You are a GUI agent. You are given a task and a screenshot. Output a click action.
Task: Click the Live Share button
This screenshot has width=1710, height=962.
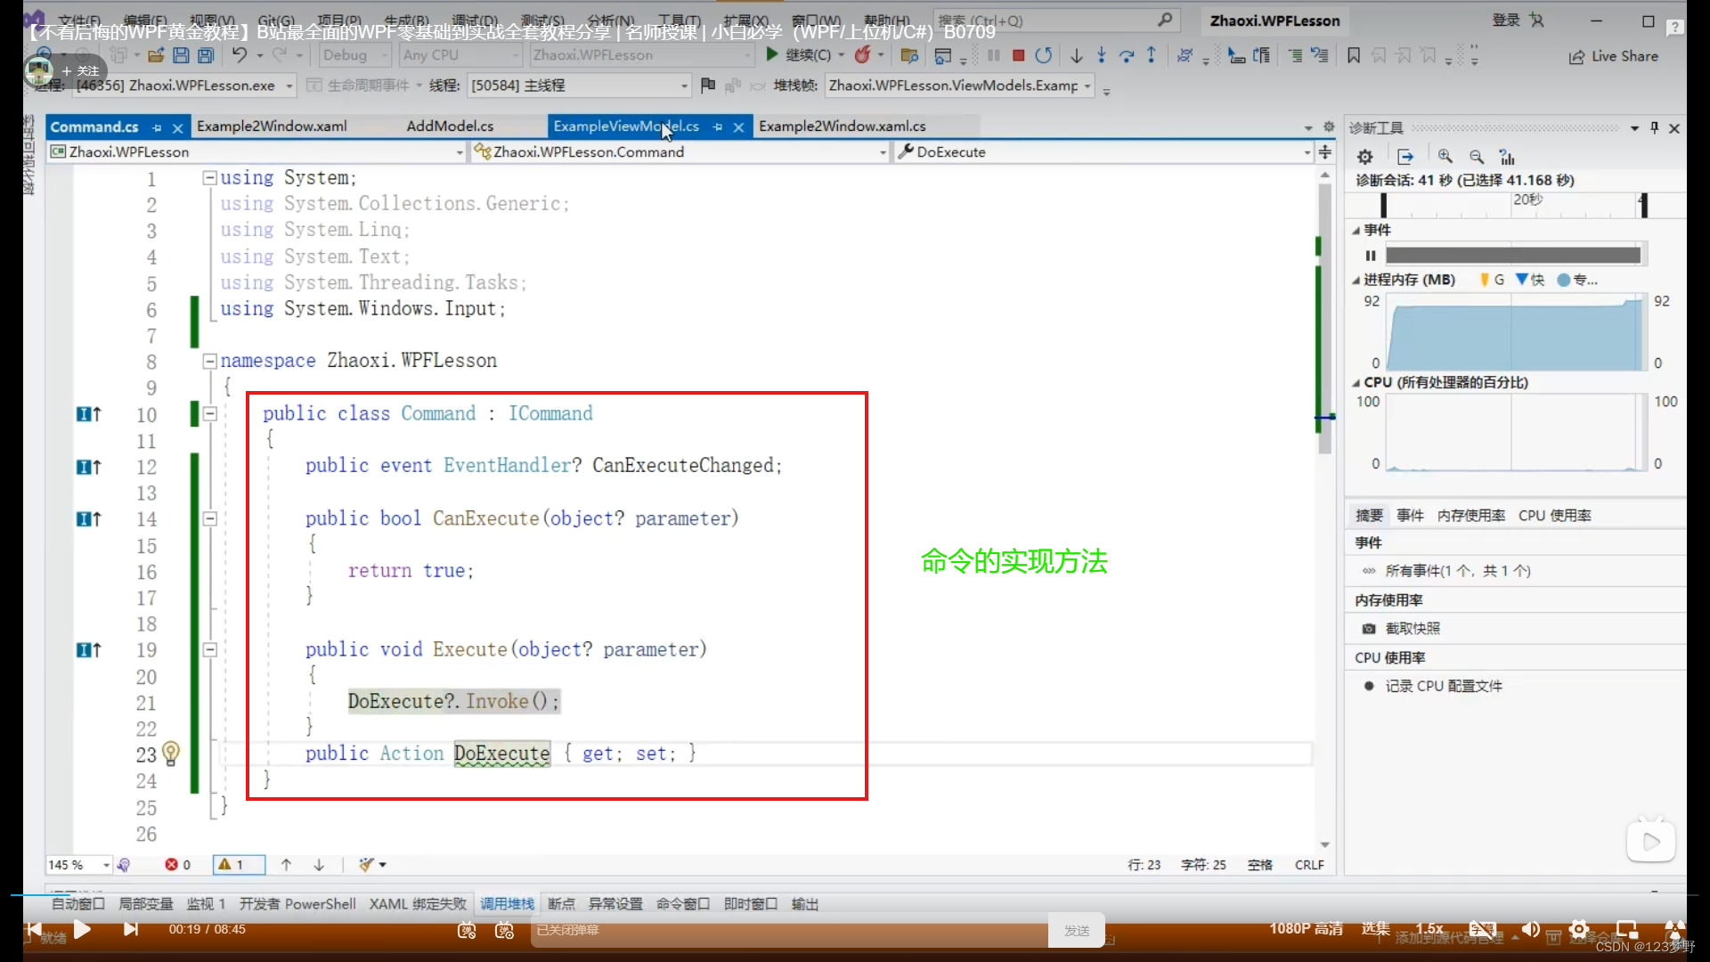point(1614,56)
